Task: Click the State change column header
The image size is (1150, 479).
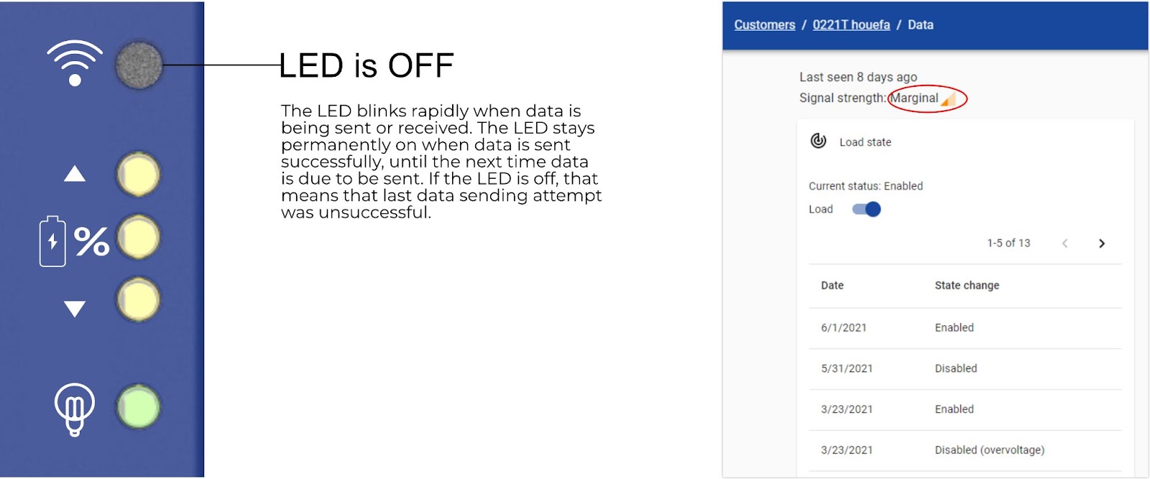Action: (x=967, y=285)
